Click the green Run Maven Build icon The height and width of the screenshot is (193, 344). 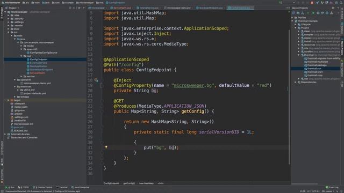[x=313, y=13]
